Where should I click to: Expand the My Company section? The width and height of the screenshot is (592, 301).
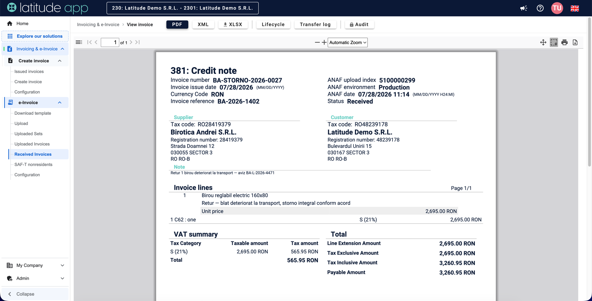pos(35,265)
